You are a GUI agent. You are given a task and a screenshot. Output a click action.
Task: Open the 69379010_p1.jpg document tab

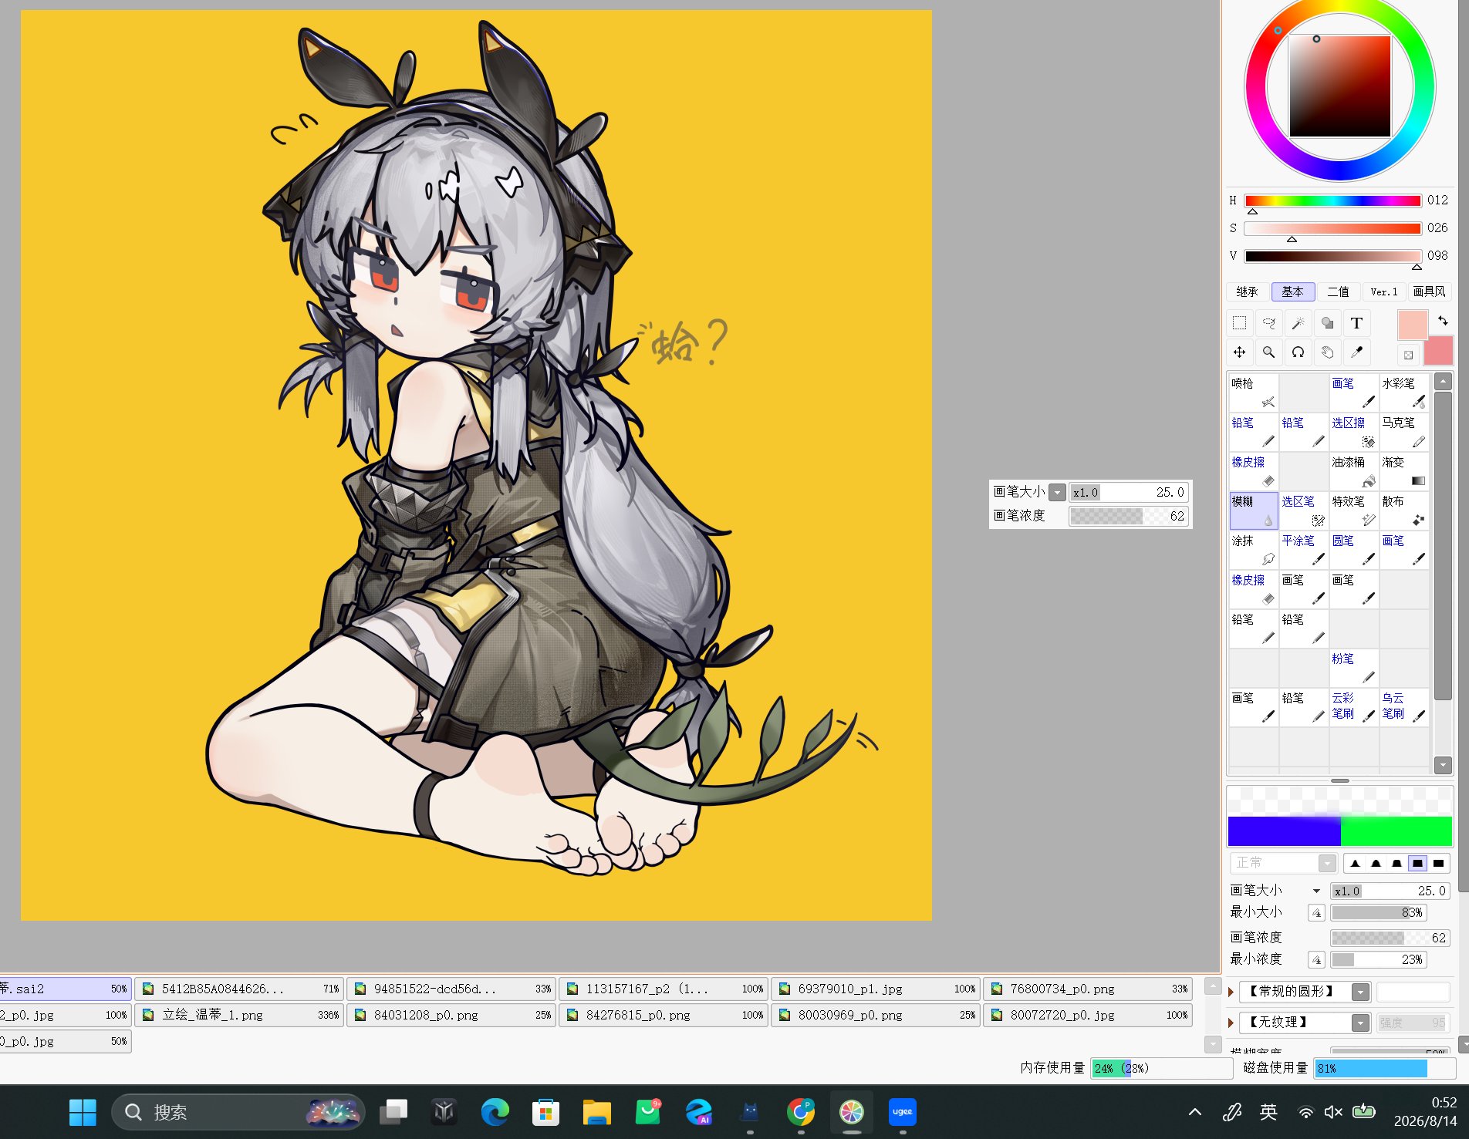(x=876, y=989)
